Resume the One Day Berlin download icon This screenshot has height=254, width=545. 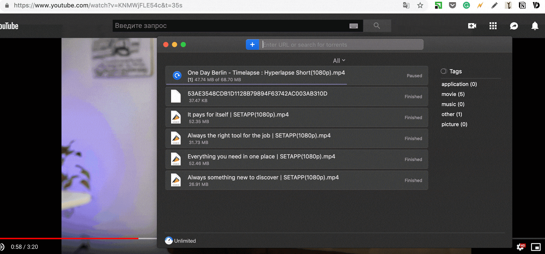pyautogui.click(x=177, y=76)
